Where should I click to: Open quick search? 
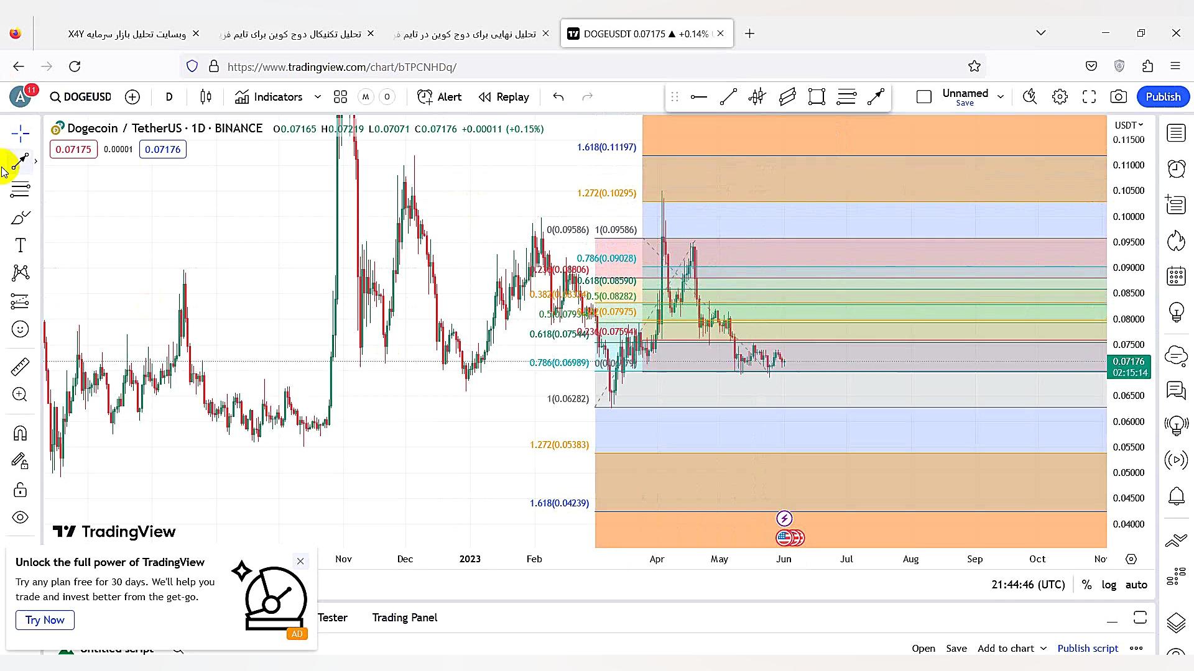[1030, 97]
